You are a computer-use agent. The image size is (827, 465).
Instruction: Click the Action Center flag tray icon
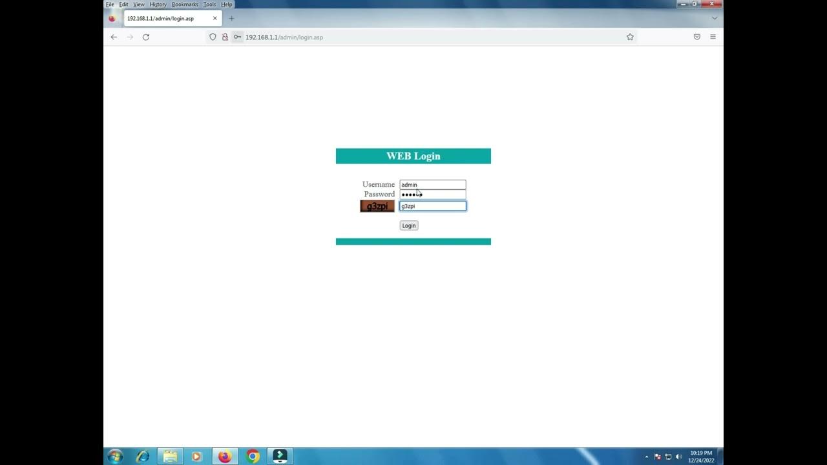[x=658, y=457]
